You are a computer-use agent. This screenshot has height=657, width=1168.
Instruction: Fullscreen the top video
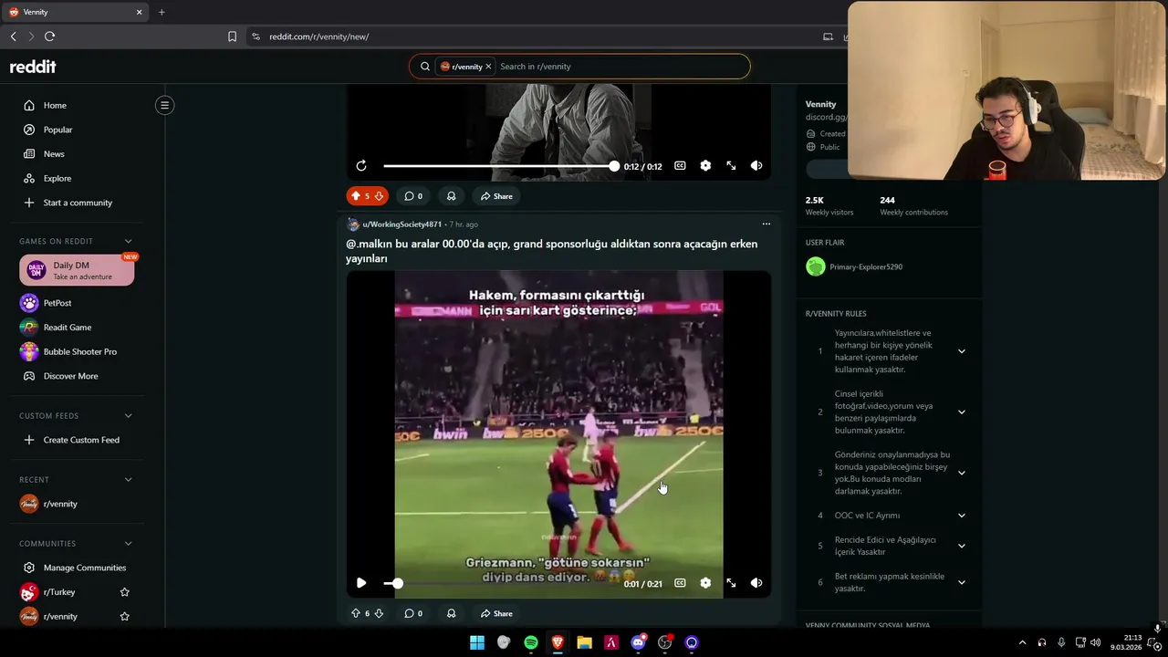pos(731,166)
